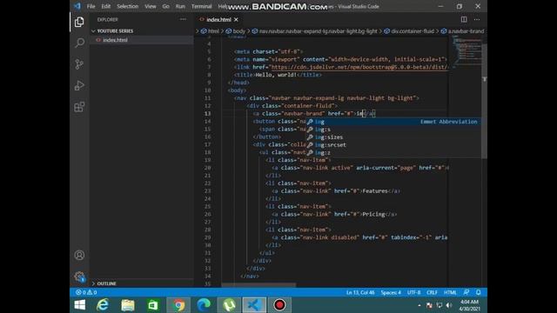Viewport: 557px width, 313px height.
Task: Click the 'Features' text on line 23
Action: pos(375,191)
